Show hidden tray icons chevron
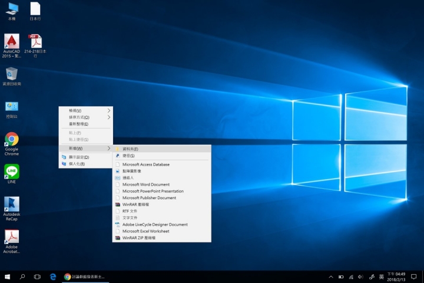The width and height of the screenshot is (424, 283). [331, 277]
